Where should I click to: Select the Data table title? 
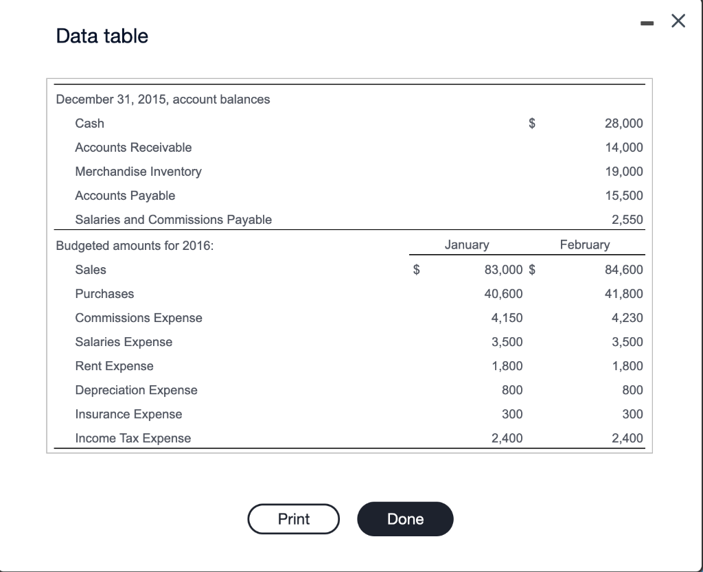point(102,36)
